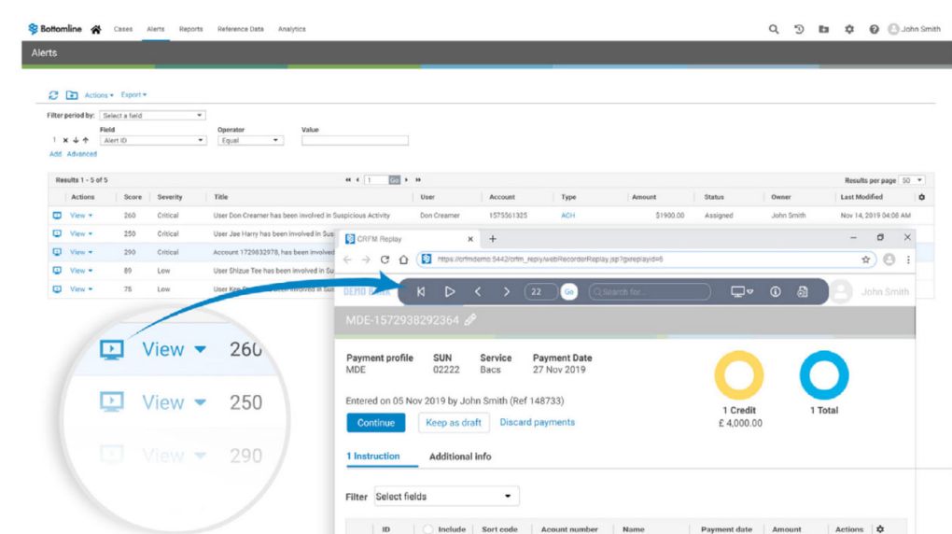Click the blue Continue button

coord(374,423)
